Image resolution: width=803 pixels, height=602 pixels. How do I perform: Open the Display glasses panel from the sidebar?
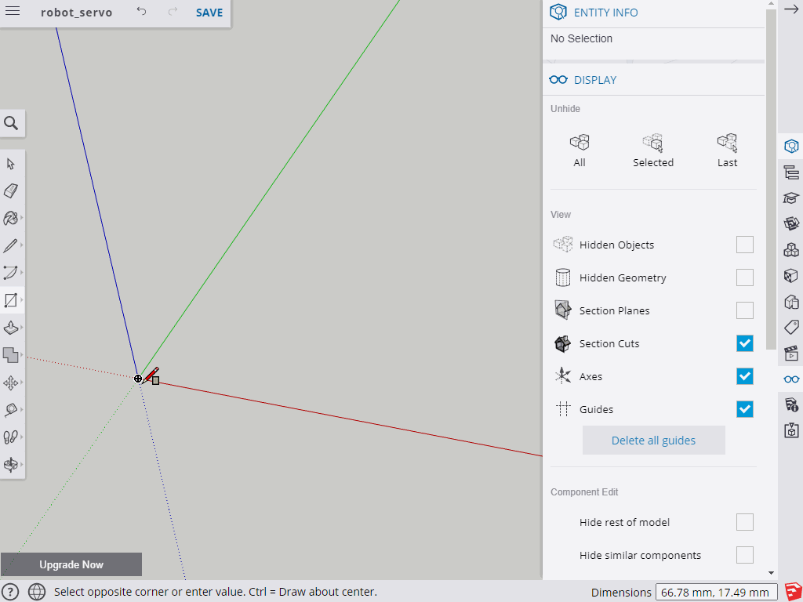[791, 379]
